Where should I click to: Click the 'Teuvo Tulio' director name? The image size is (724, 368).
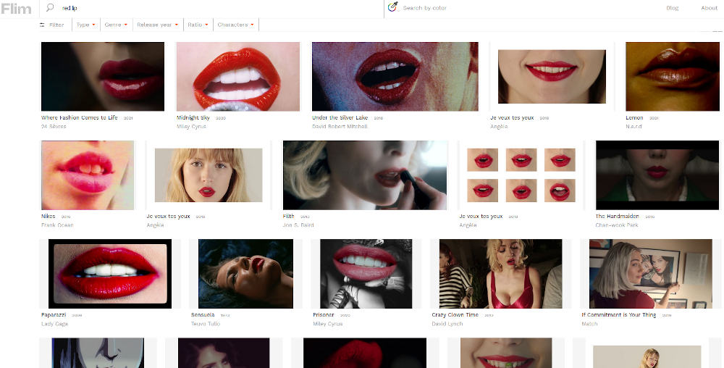coord(206,324)
